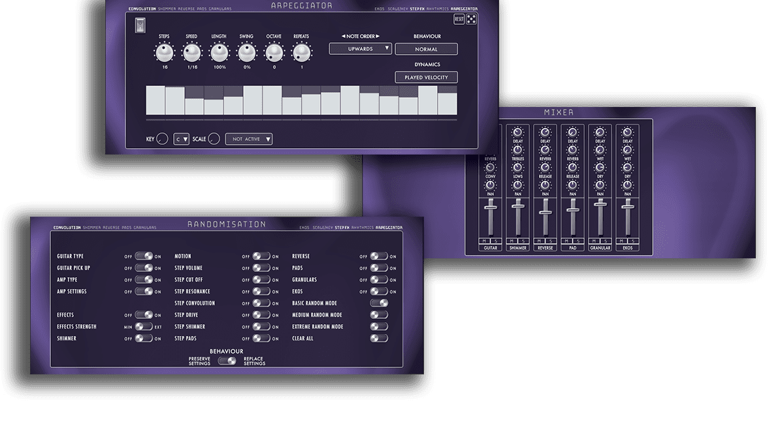Viewport: 784px width, 424px height.
Task: Expand the Not Active scale dropdown
Action: click(x=249, y=139)
